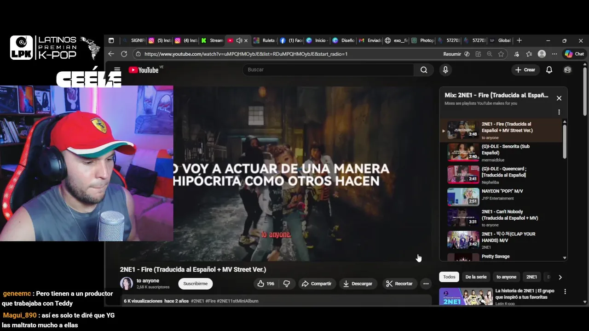Click the page vertical scrollbar
589x331 pixels.
(585, 92)
